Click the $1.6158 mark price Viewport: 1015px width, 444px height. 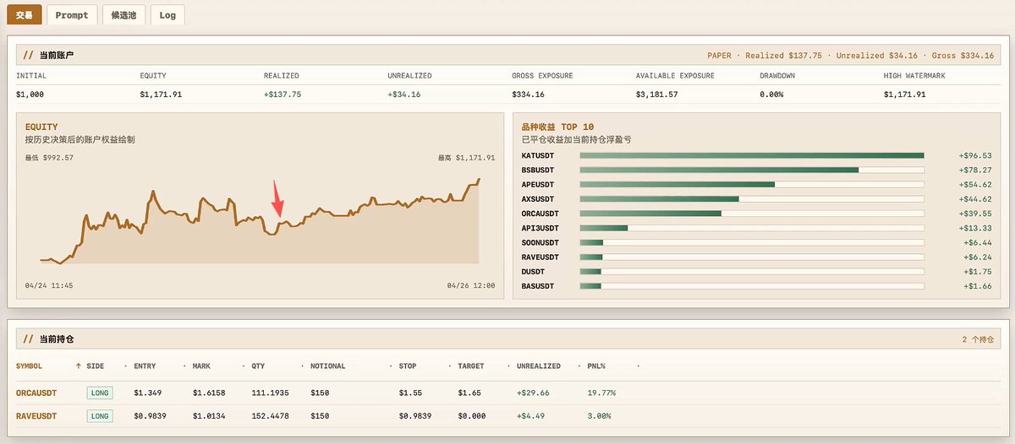coord(208,393)
